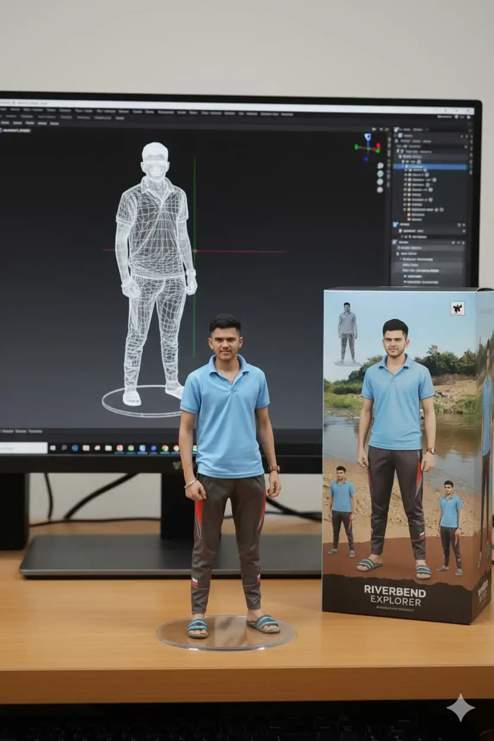Click an orange object icon in the outliner tree
The image size is (494, 741).
click(408, 215)
